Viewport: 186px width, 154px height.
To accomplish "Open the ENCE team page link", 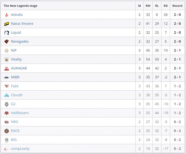I will coord(15,131).
